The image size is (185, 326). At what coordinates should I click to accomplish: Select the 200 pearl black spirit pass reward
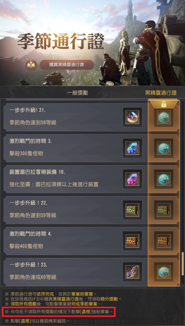[x=164, y=272]
